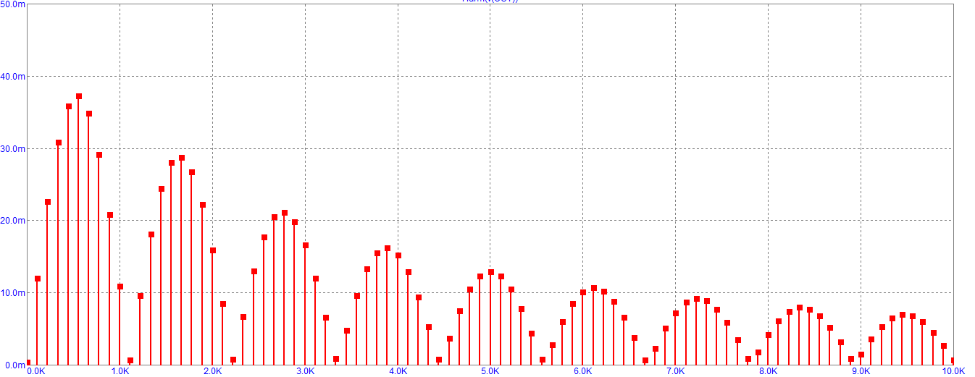This screenshot has height=377, width=975.
Task: Select the harmonic marker on the 8.0K gridline
Action: [769, 335]
